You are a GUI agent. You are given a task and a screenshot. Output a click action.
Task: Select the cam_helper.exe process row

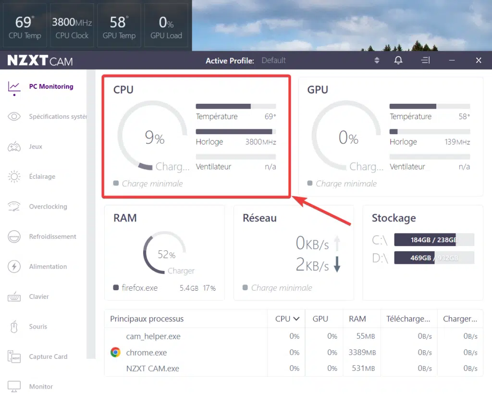[294, 336]
